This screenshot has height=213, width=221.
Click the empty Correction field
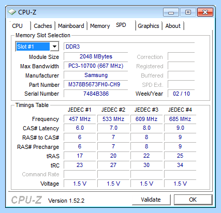(x=181, y=56)
